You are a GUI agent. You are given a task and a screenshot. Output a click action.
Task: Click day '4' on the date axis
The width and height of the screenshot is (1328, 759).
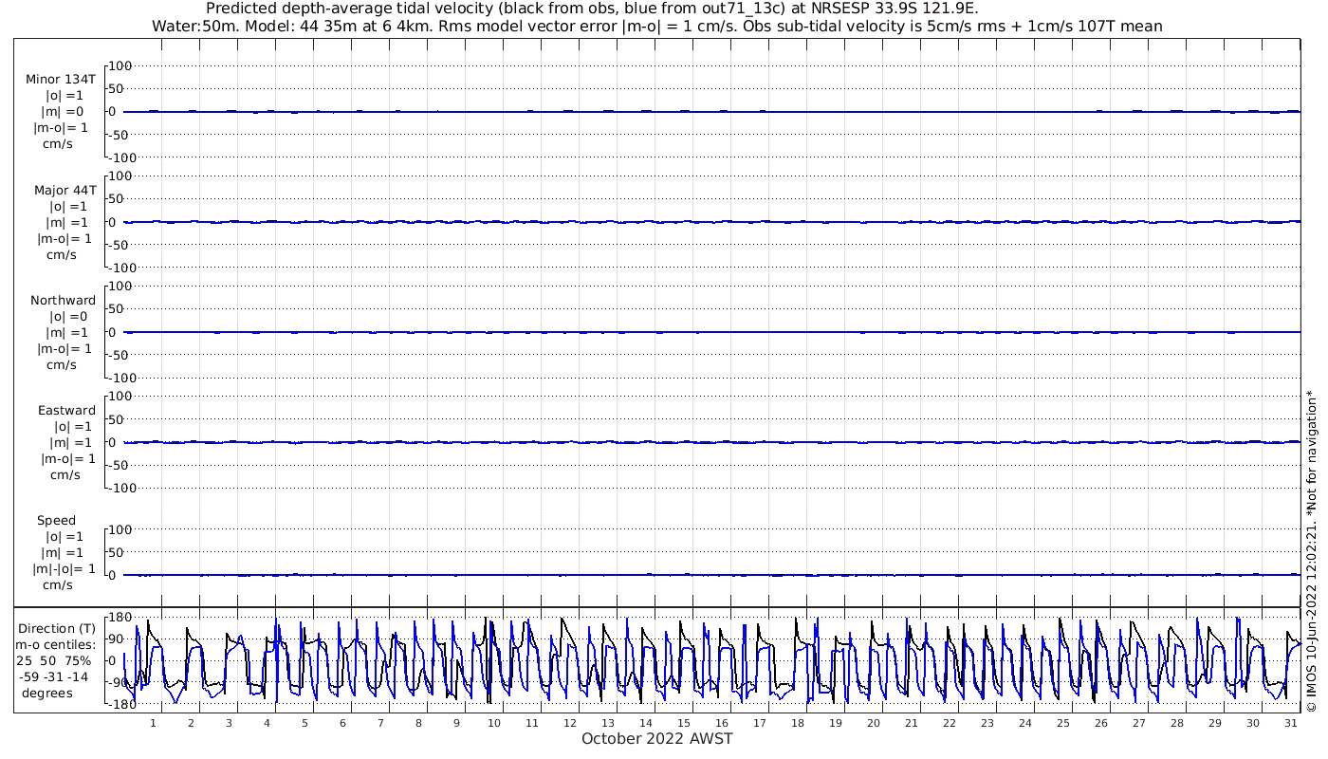coord(267,723)
